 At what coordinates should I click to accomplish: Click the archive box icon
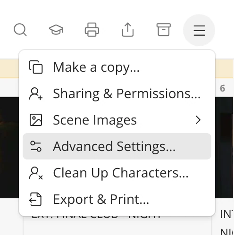point(164,30)
